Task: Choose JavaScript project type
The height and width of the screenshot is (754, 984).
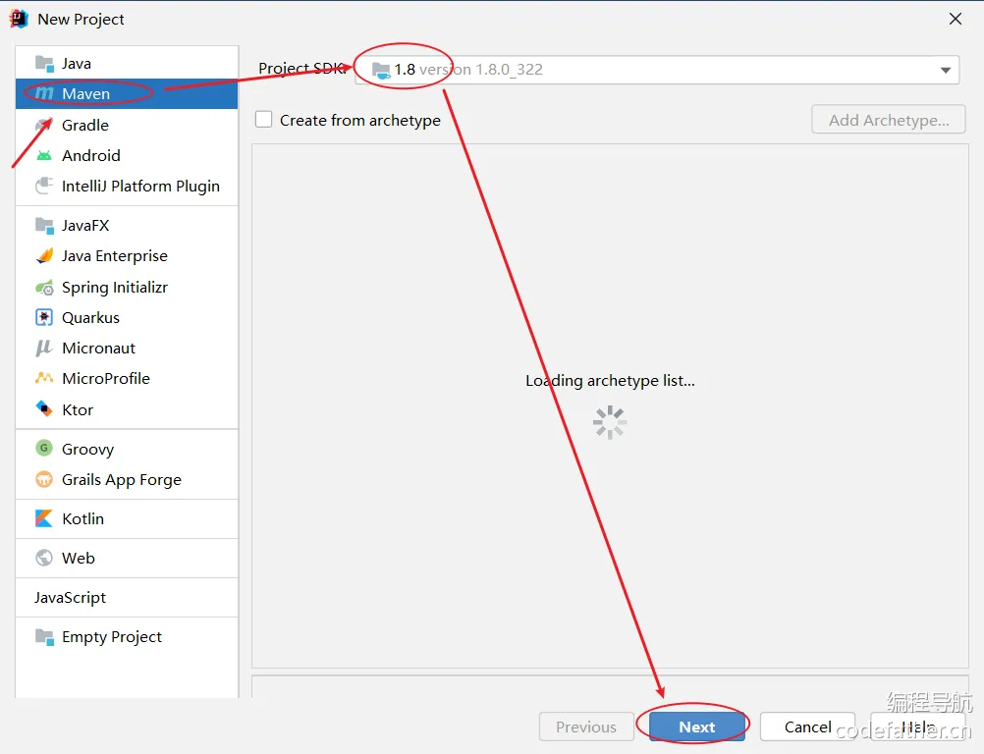Action: coord(127,597)
